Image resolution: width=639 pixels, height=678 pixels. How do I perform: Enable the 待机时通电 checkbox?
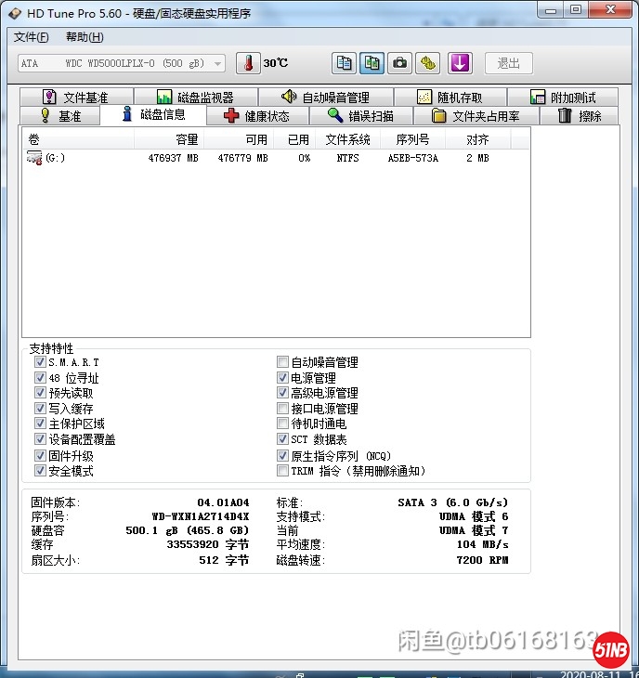(282, 424)
